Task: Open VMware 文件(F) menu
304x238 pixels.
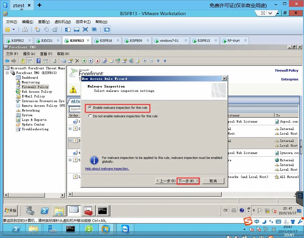Action: pyautogui.click(x=11, y=22)
